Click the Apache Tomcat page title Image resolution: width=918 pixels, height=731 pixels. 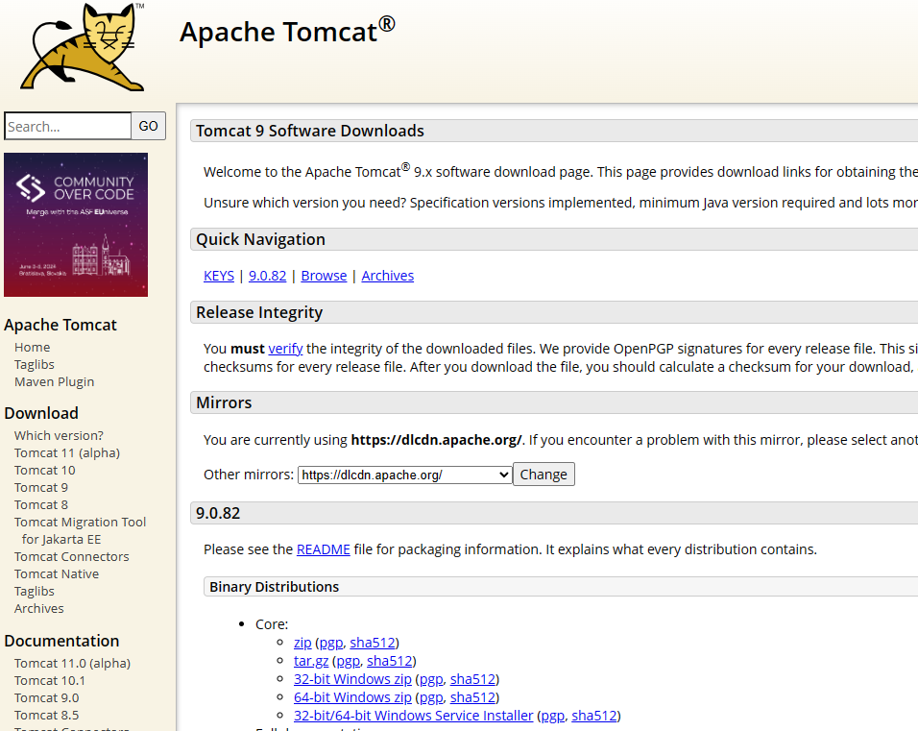(x=287, y=32)
